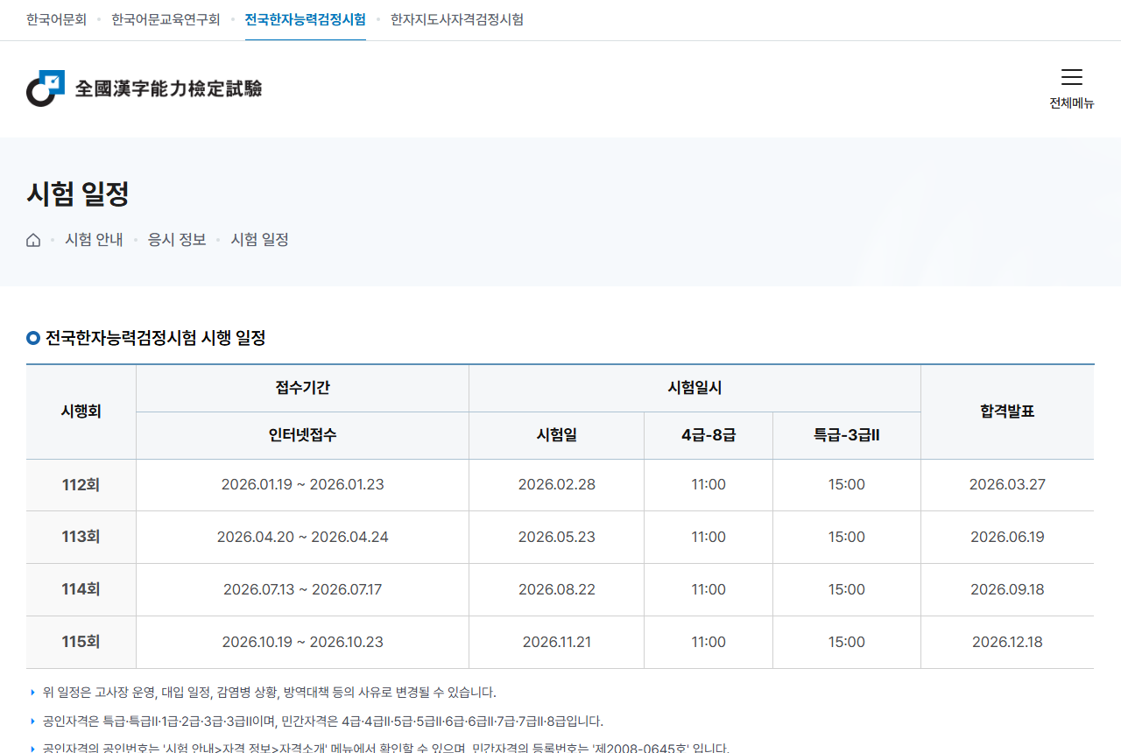Open the 전체메뉴 hamburger menu icon
The width and height of the screenshot is (1121, 753).
1072,77
